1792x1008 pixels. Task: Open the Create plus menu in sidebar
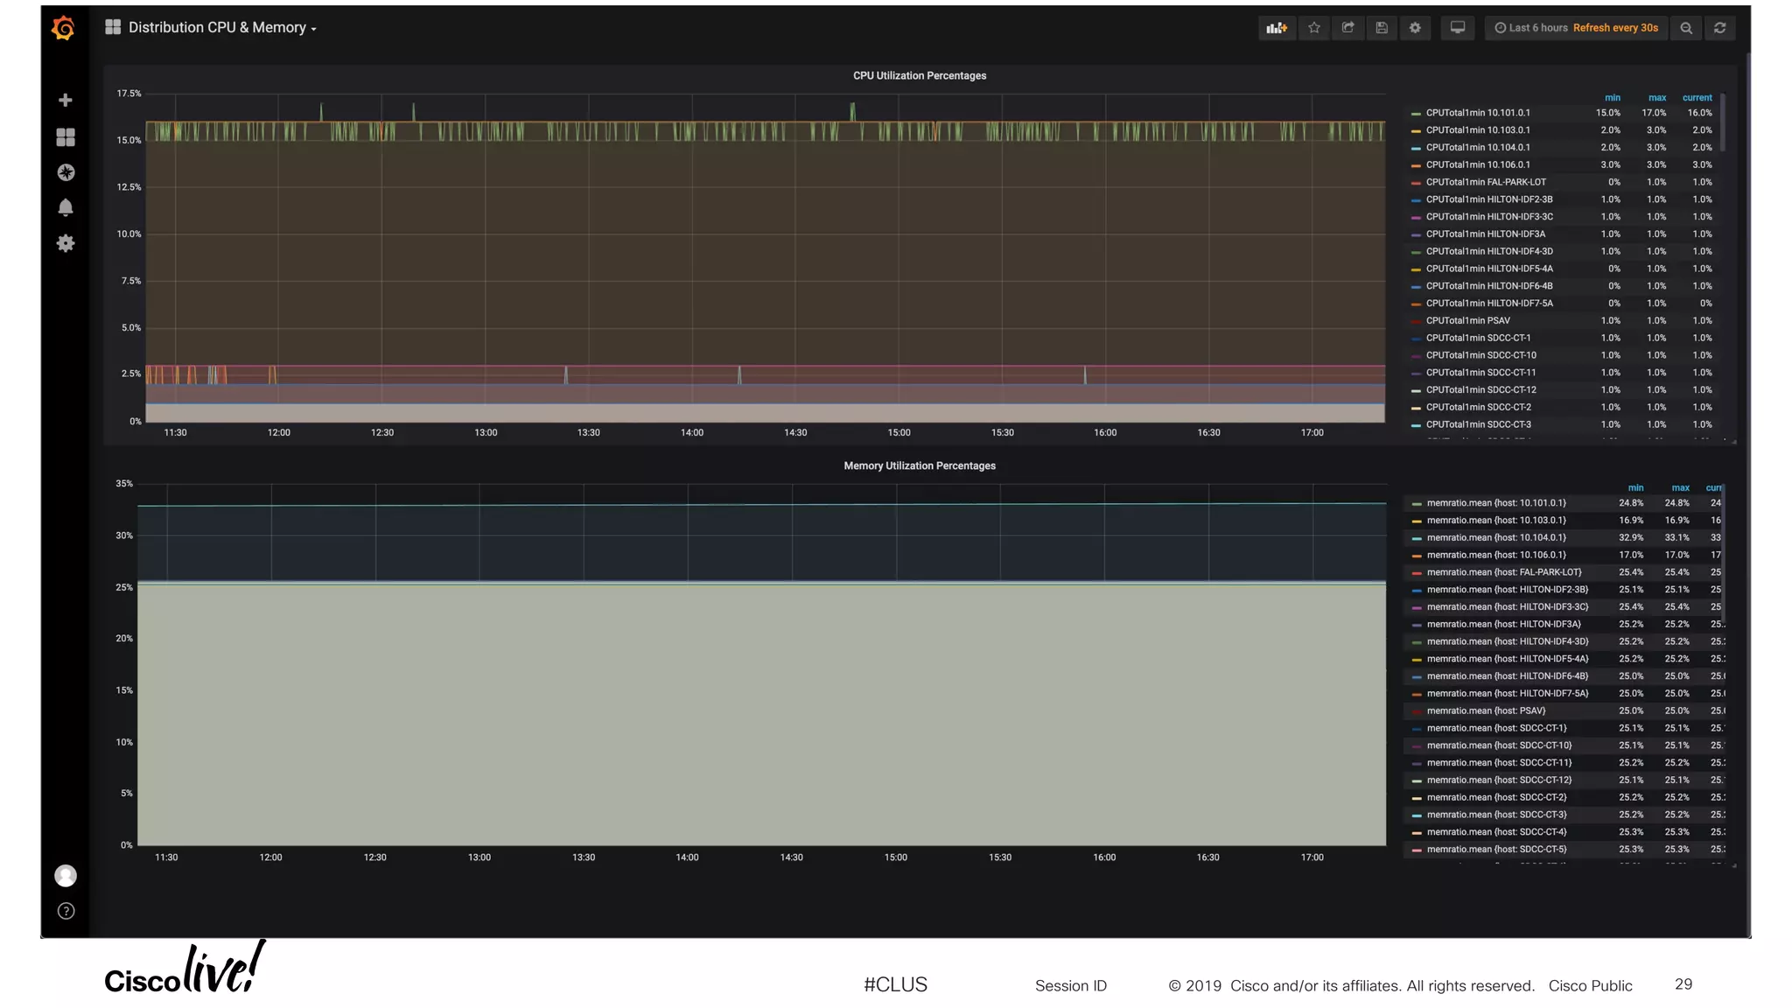(66, 101)
